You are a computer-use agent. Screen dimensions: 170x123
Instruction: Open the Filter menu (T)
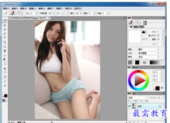[x=50, y=8]
